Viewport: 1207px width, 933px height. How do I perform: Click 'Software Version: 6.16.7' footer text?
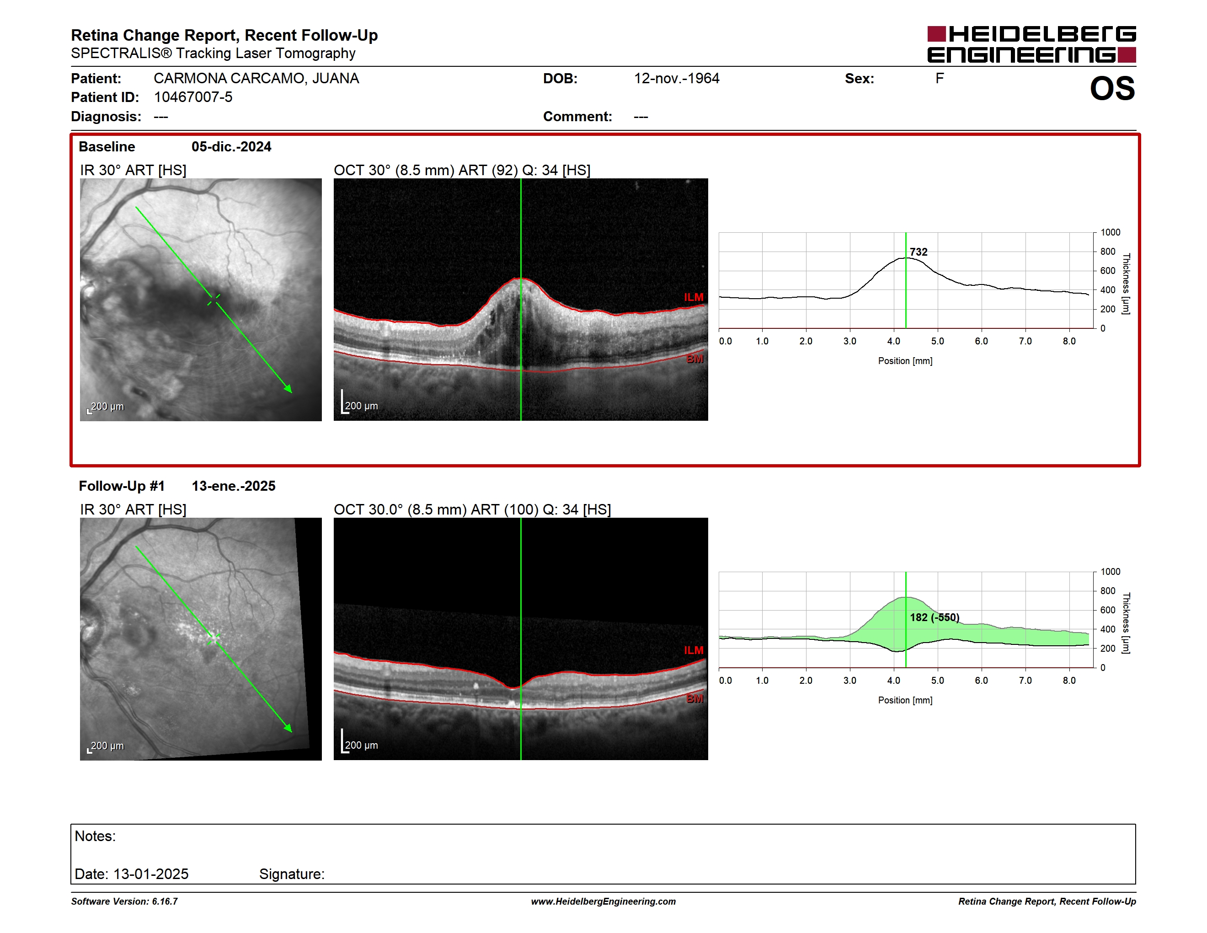[x=124, y=901]
